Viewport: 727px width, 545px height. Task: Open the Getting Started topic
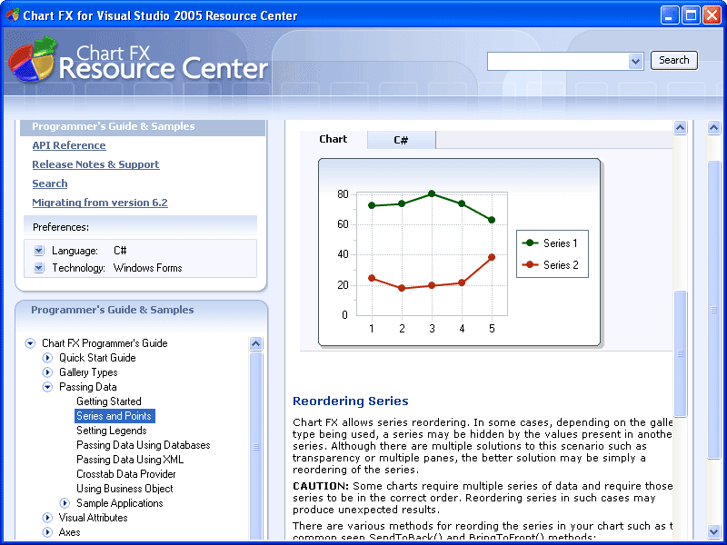[x=108, y=401]
